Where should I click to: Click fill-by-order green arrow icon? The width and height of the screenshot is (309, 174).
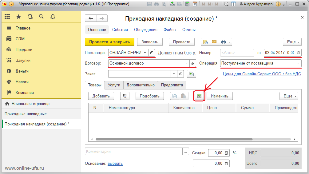pos(191,74)
